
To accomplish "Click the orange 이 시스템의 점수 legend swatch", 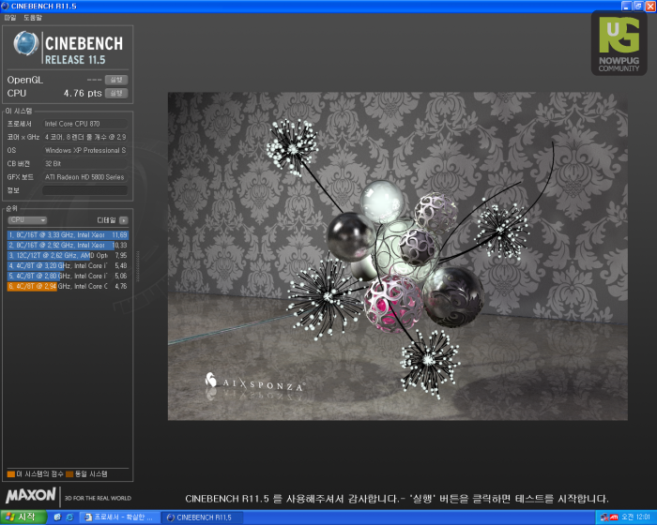I will (11, 474).
